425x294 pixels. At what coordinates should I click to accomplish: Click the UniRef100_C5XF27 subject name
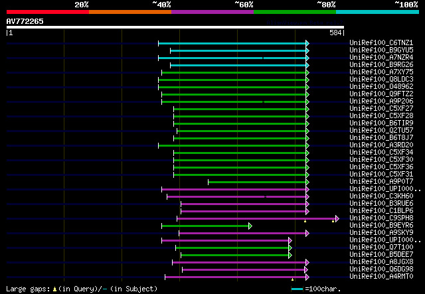381,108
